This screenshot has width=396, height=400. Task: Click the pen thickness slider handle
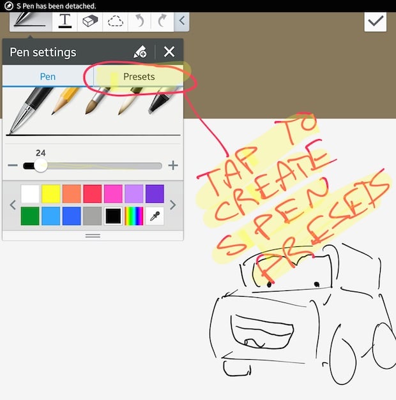40,166
